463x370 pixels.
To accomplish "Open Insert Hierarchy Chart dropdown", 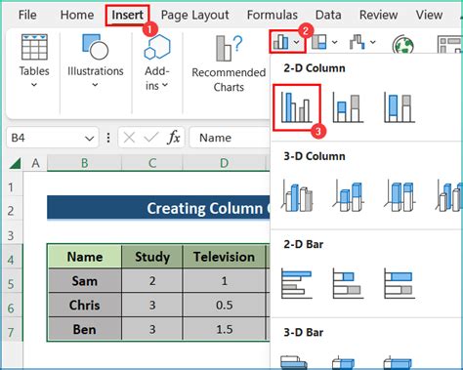I will (x=324, y=42).
